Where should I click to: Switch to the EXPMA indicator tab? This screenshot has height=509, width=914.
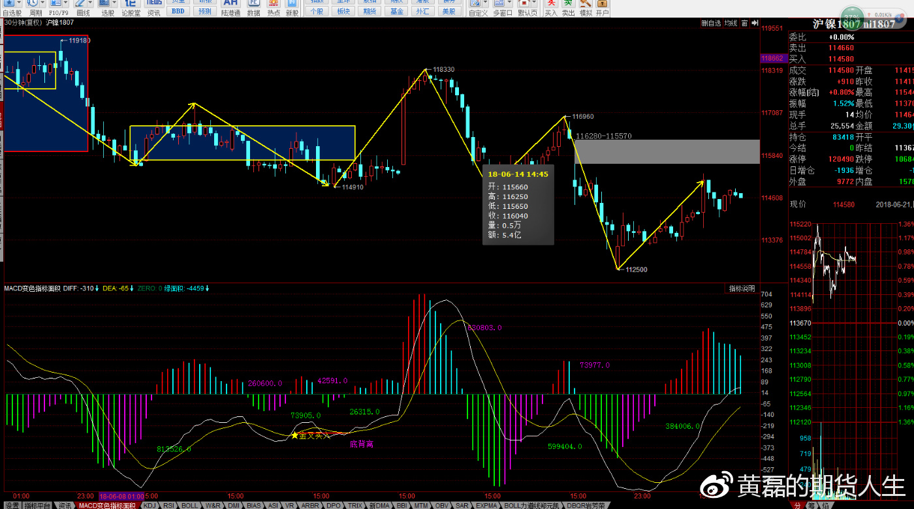[x=486, y=505]
